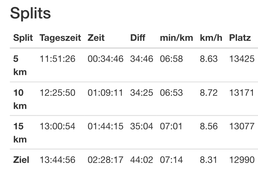Click the finish time 02:28:17

coord(105,160)
